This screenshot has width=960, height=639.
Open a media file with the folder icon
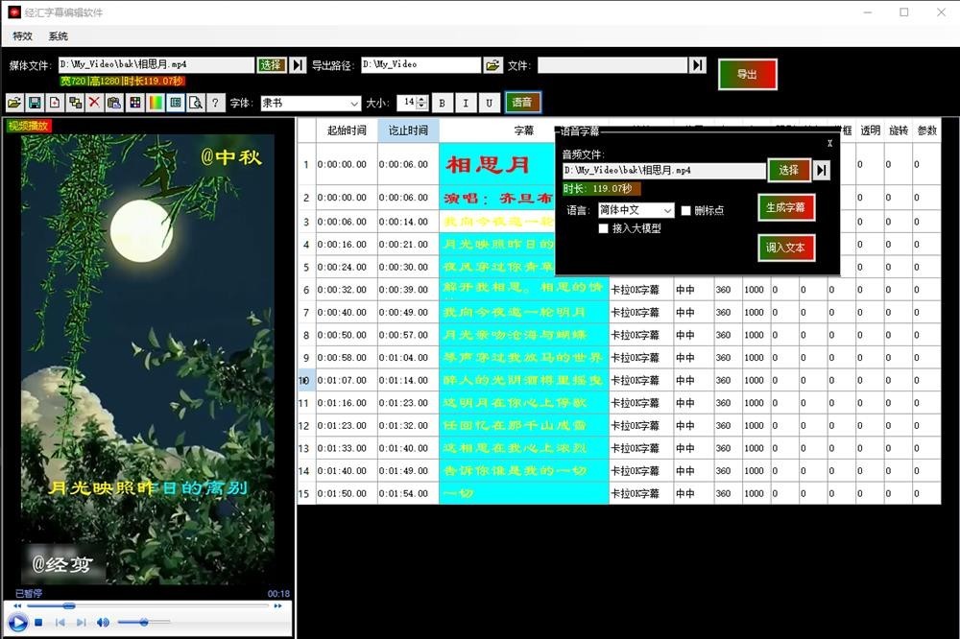point(13,103)
